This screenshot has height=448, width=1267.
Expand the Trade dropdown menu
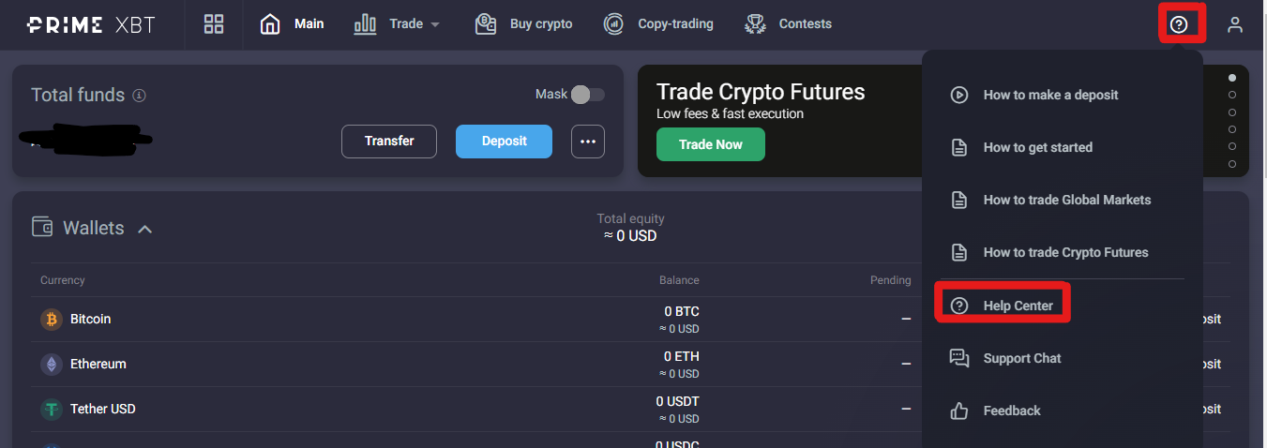click(x=397, y=24)
